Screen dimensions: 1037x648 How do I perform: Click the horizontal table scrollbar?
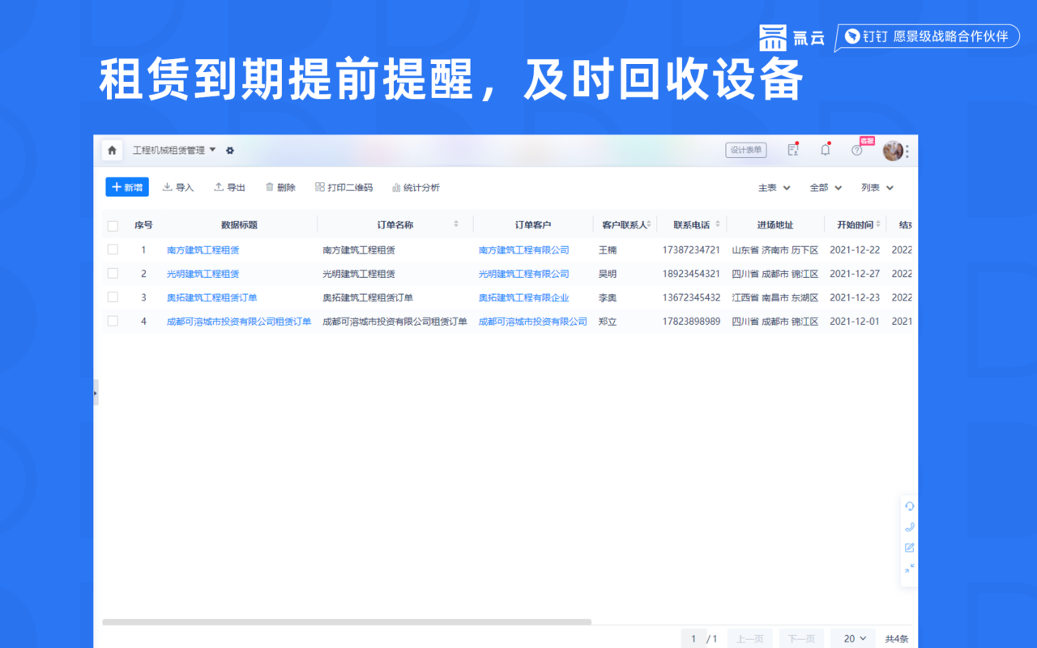(x=347, y=622)
